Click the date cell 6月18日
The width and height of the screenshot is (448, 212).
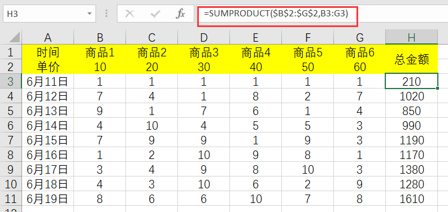point(47,184)
